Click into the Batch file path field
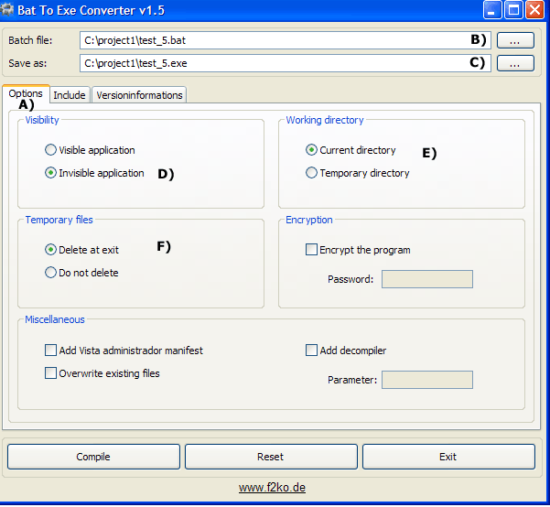 point(285,40)
